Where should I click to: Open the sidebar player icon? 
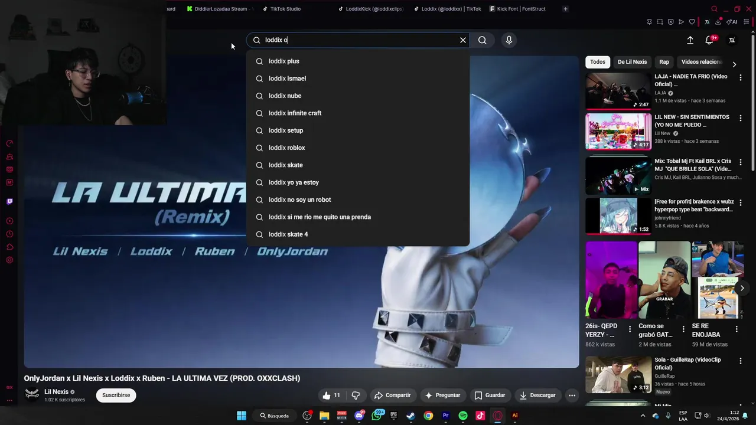pos(9,221)
